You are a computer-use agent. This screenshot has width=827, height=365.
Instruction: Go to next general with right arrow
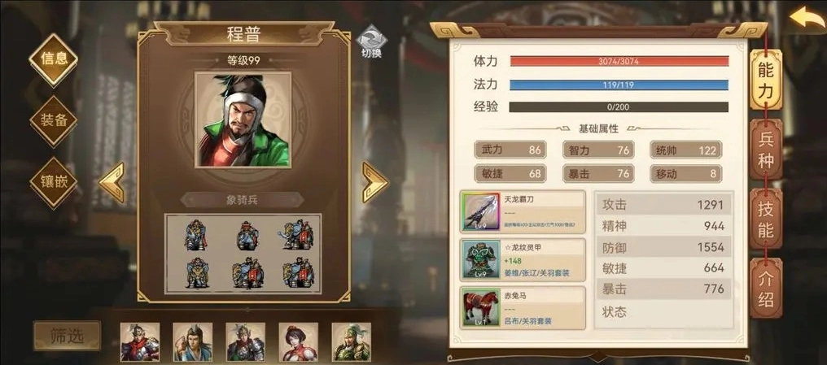coord(374,182)
